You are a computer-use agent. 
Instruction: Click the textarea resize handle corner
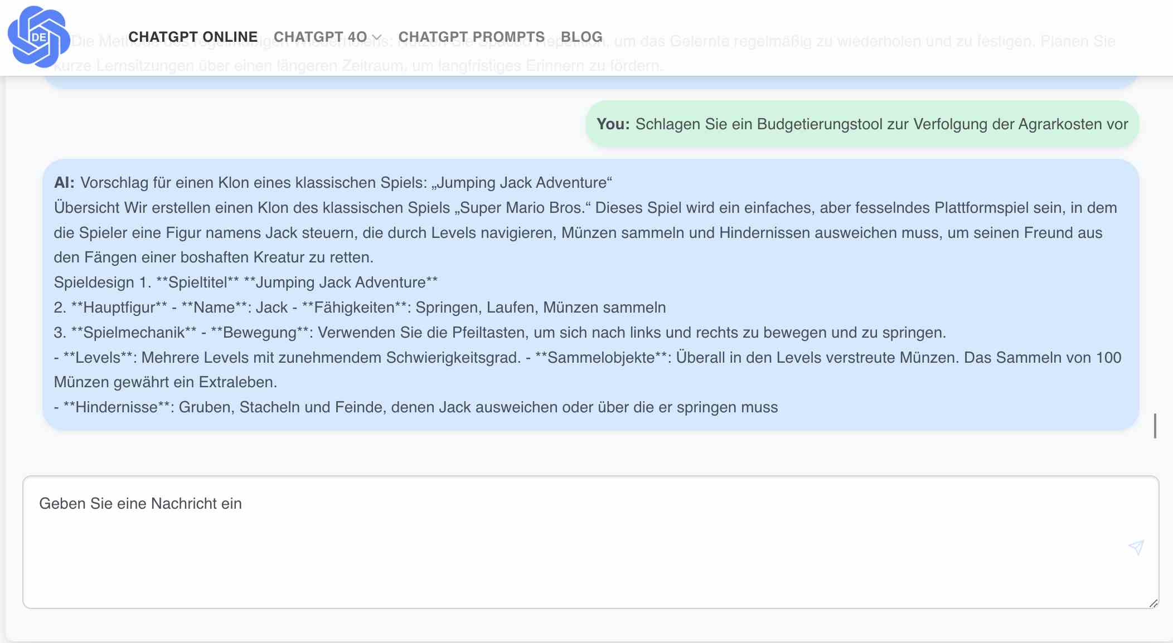click(x=1153, y=603)
